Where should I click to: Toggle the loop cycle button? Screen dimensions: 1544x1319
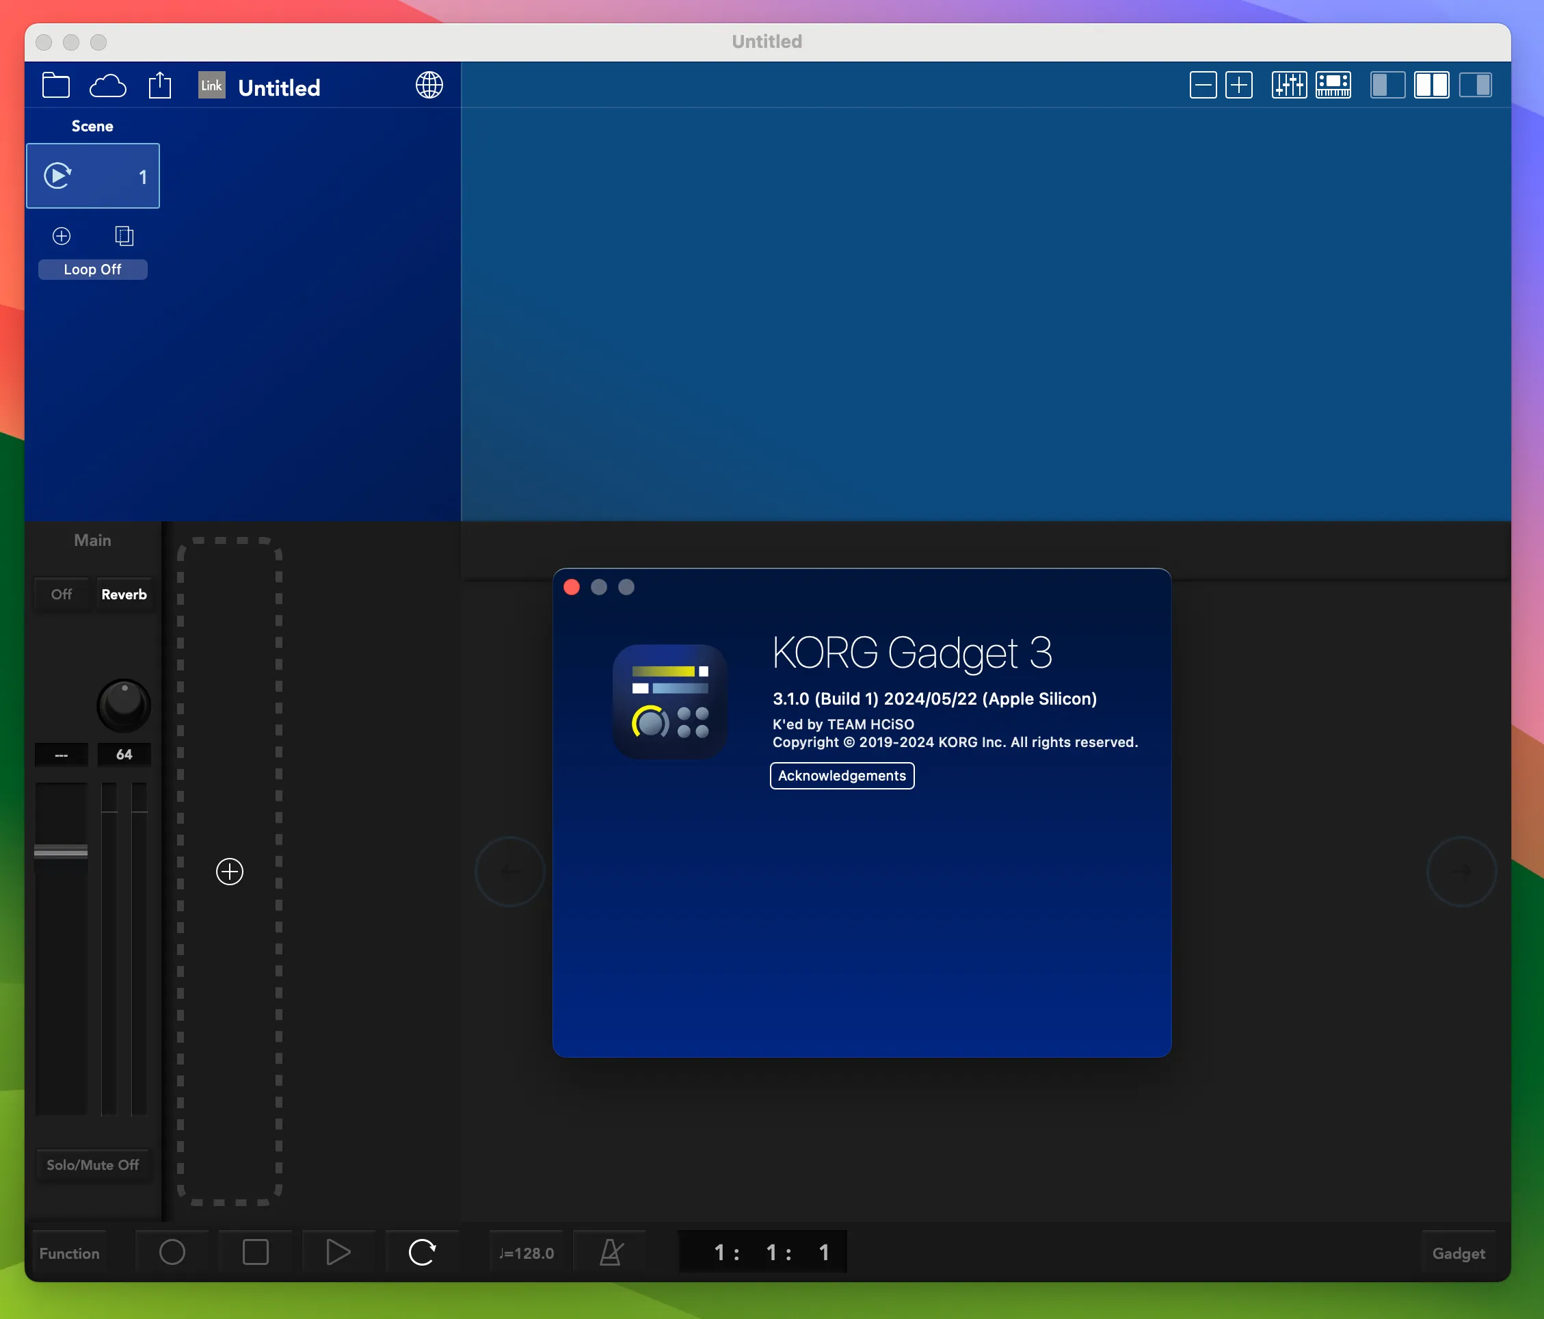pos(422,1253)
